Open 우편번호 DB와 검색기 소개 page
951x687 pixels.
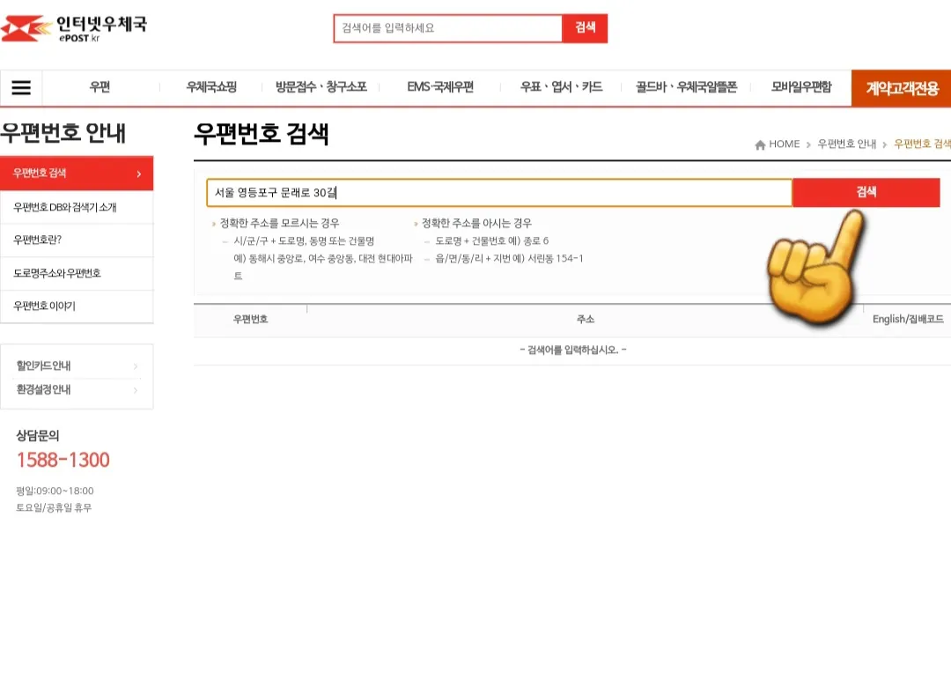click(x=77, y=206)
